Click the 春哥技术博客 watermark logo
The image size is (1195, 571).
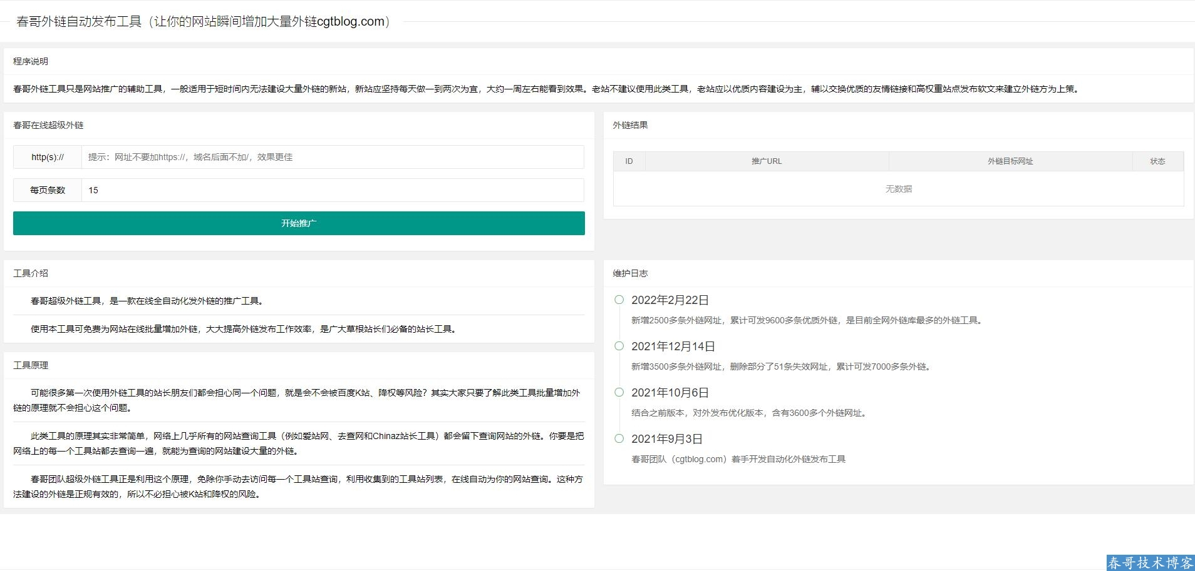[1150, 563]
